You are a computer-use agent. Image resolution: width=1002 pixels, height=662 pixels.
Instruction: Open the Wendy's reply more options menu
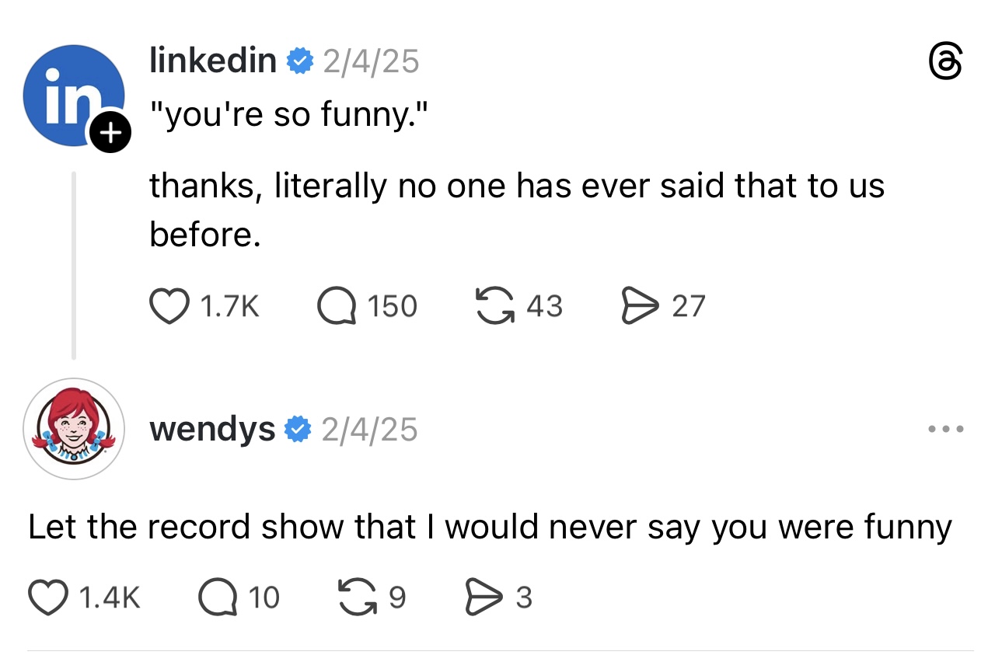pyautogui.click(x=946, y=429)
